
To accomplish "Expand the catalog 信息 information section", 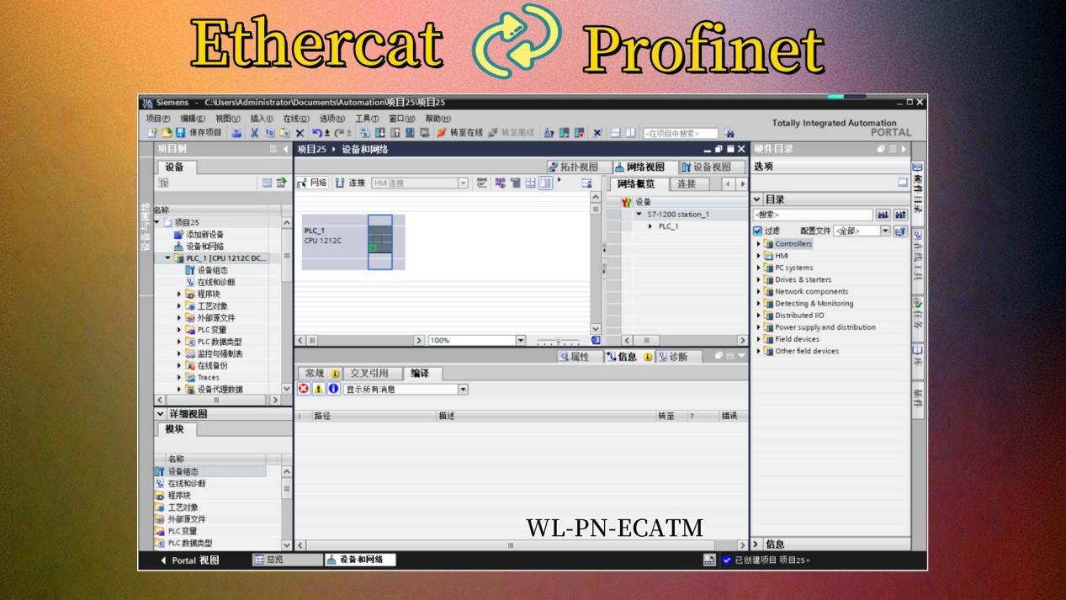I will tap(757, 544).
